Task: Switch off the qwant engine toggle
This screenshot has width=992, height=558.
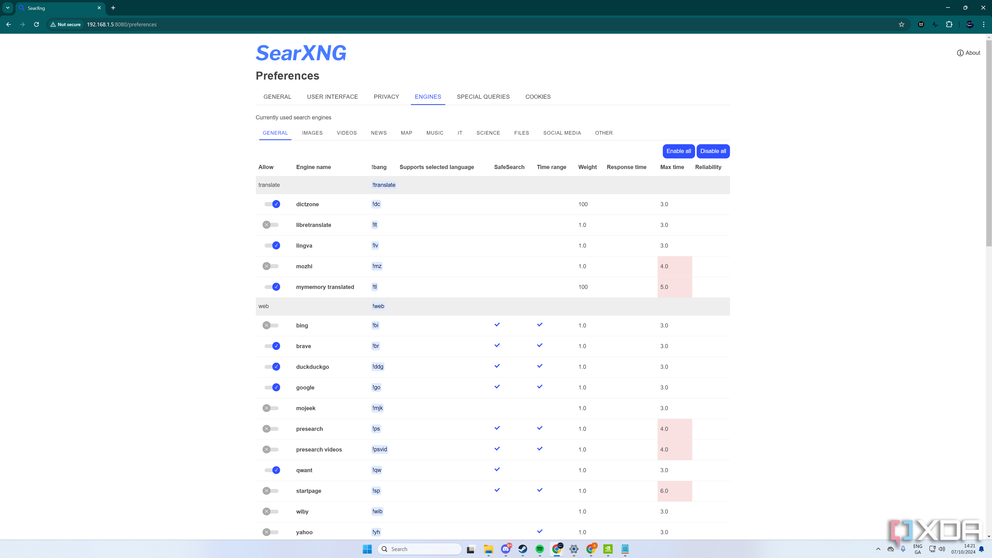Action: pyautogui.click(x=272, y=470)
